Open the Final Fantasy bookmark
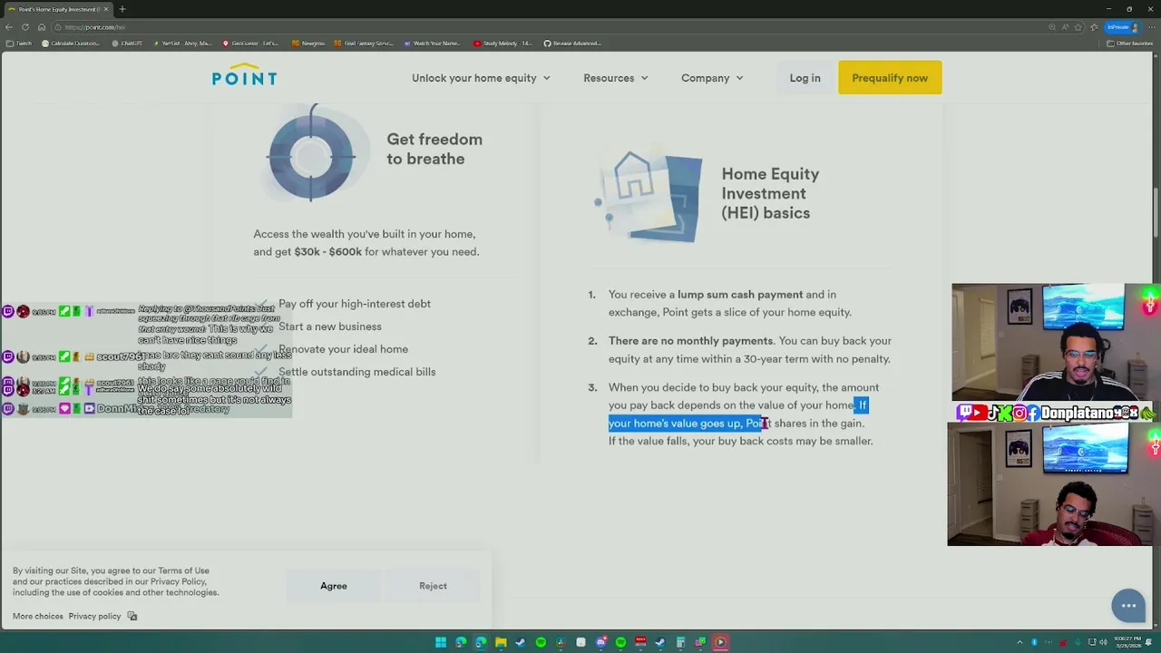Image resolution: width=1161 pixels, height=653 pixels. tap(364, 44)
